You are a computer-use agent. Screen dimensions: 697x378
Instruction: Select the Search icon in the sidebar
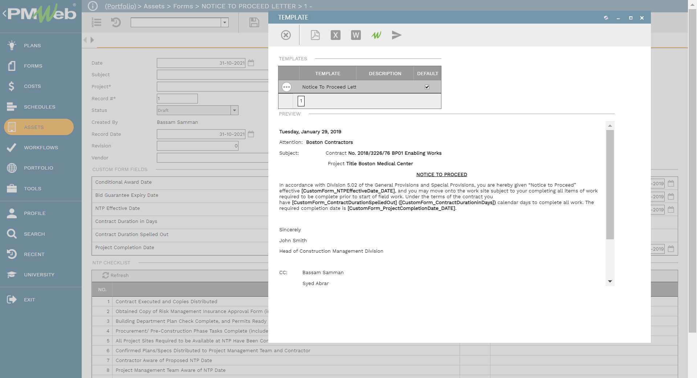(12, 234)
